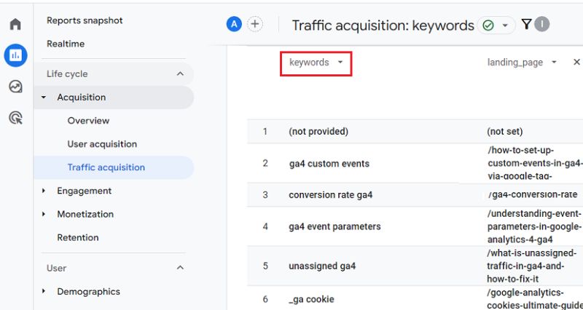
Task: Open the Retention report
Action: pyautogui.click(x=78, y=238)
